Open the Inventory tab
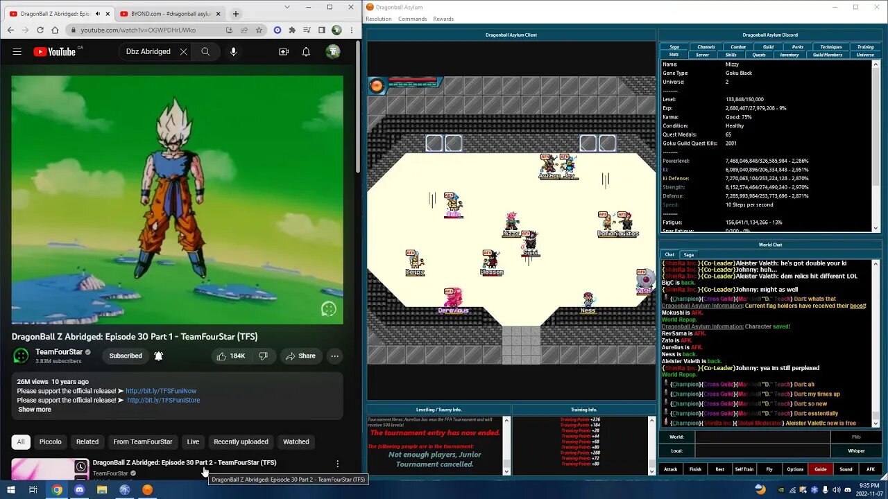This screenshot has height=499, width=888. [789, 55]
